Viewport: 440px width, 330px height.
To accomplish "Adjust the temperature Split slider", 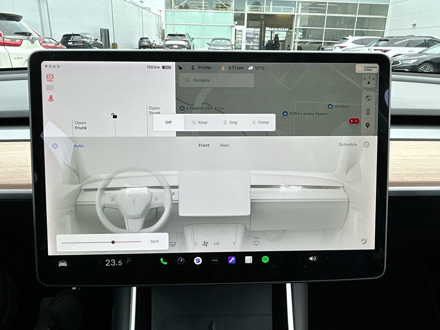I will (x=113, y=242).
